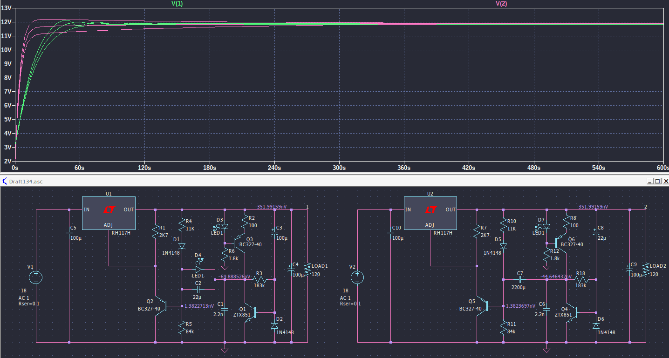Click the 1.3823697nV voltage label near Q5

[521, 306]
